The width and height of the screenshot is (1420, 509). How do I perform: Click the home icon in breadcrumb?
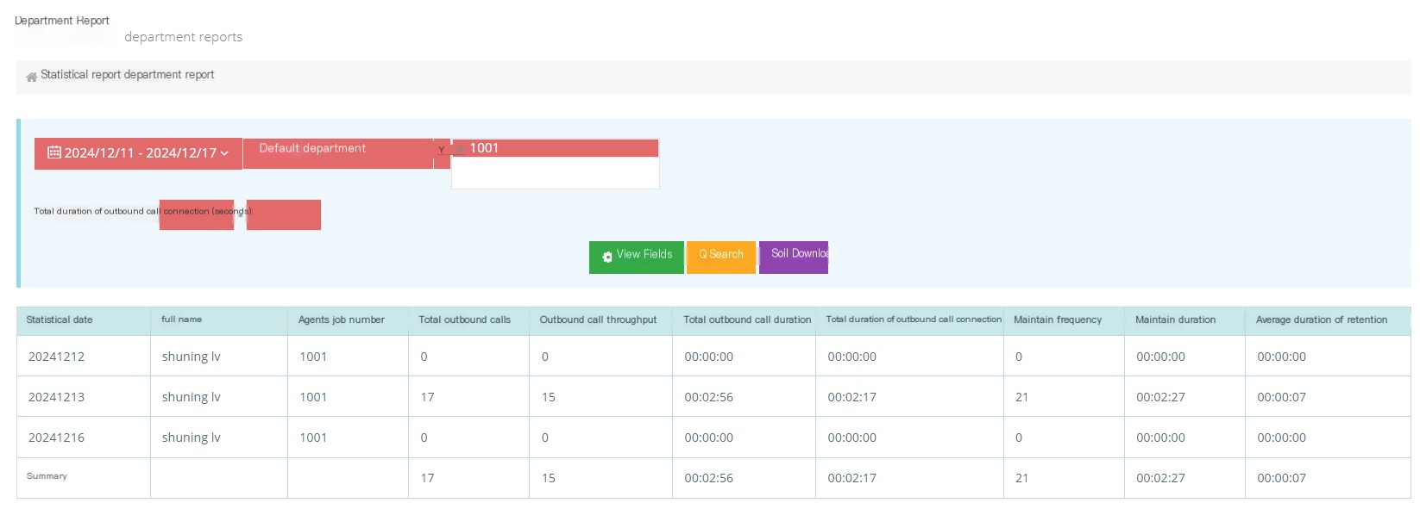31,77
